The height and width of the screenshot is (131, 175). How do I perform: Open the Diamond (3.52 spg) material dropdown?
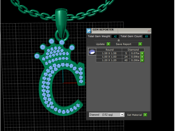[122, 115]
